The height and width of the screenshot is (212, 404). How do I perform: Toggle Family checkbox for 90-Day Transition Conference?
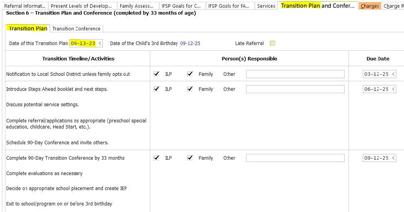tap(190, 158)
